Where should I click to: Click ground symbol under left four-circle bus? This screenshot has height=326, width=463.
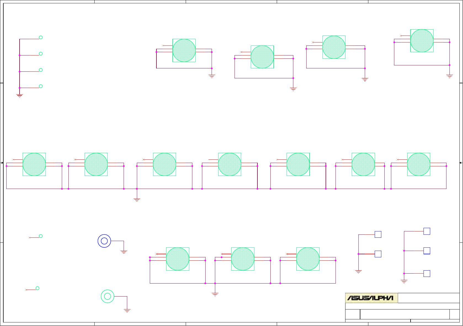click(20, 96)
